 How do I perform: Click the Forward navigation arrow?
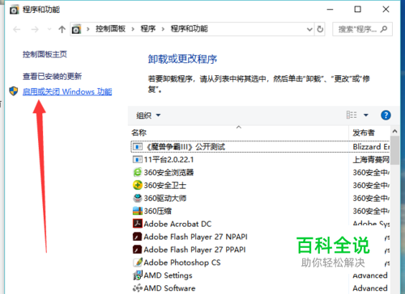35,29
